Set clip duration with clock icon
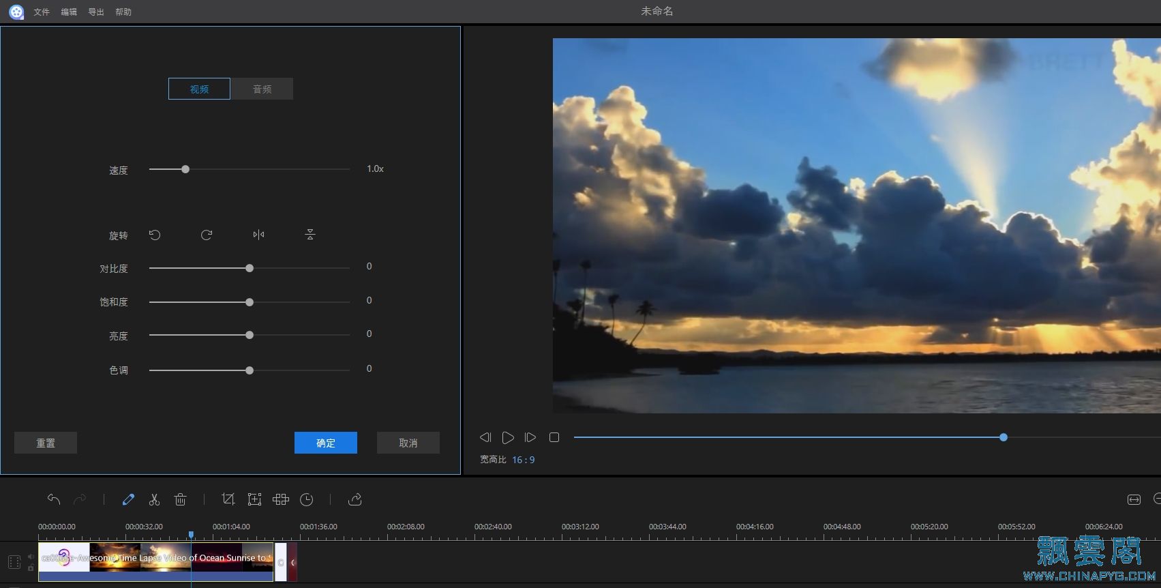Viewport: 1161px width, 588px height. click(307, 499)
